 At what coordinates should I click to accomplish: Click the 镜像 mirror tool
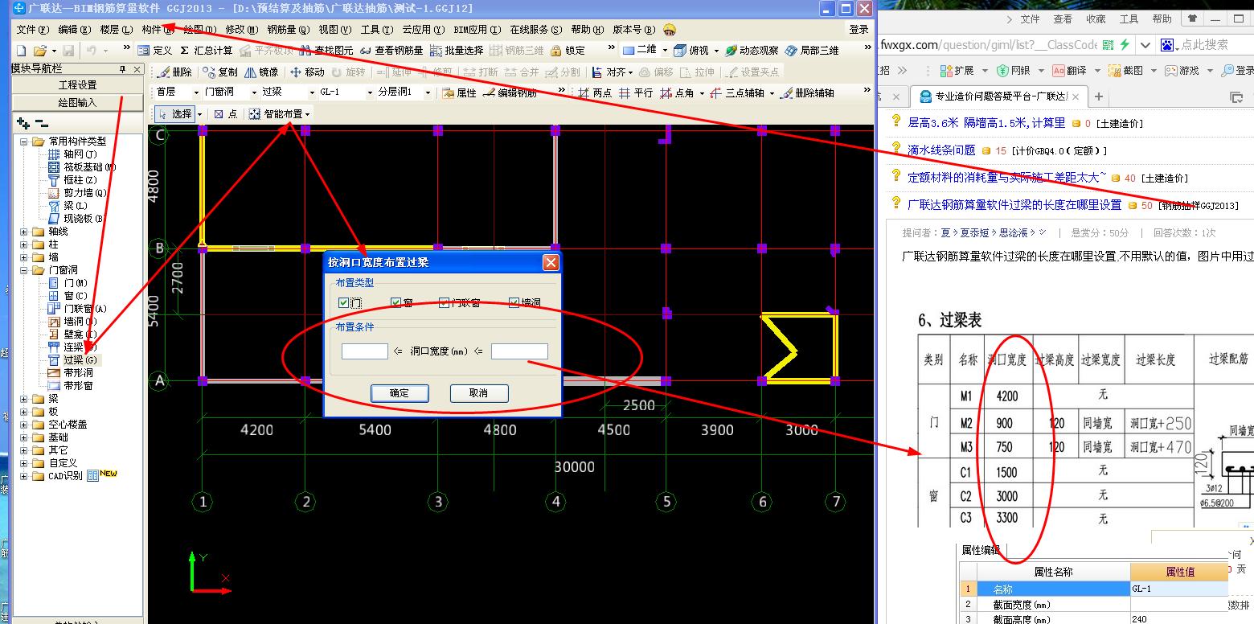click(x=261, y=72)
